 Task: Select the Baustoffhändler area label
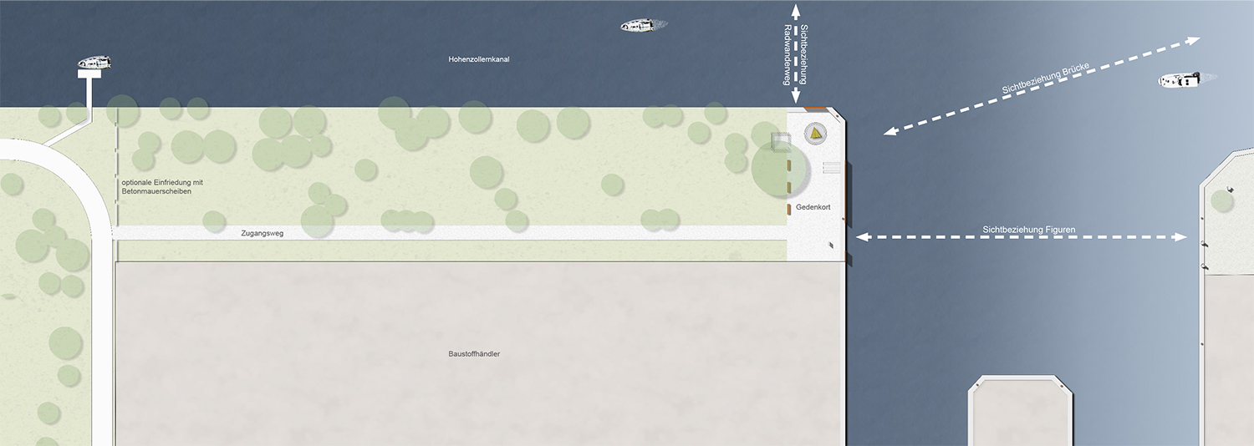pos(474,354)
